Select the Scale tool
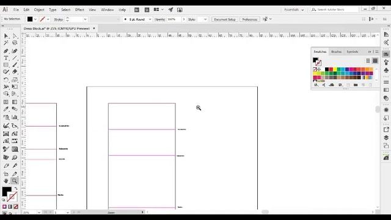Image resolution: width=391 pixels, height=220 pixels. [x=15, y=80]
